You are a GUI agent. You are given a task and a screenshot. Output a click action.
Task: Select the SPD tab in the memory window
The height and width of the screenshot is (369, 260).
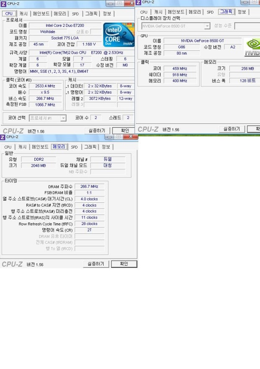point(74,147)
